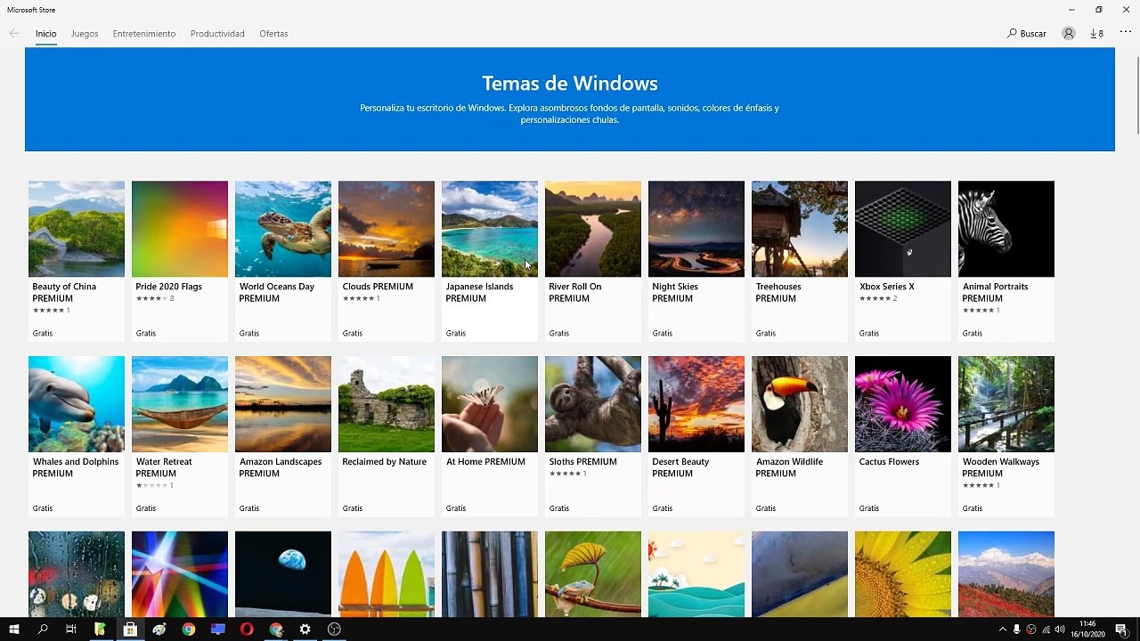Click the microphone icon in system tray
Viewport: 1140px width, 641px height.
(x=1016, y=629)
